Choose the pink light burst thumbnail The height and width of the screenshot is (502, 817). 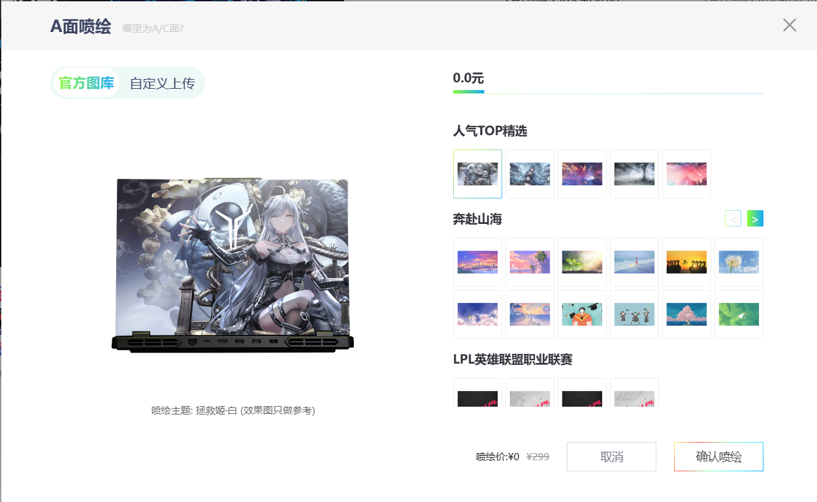coord(686,174)
